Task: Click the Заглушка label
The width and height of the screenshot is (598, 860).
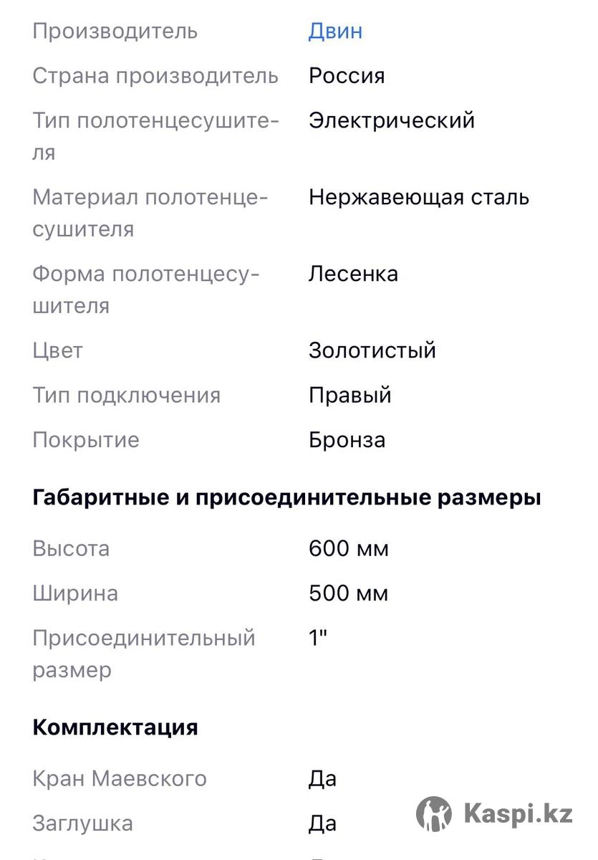Action: point(82,823)
